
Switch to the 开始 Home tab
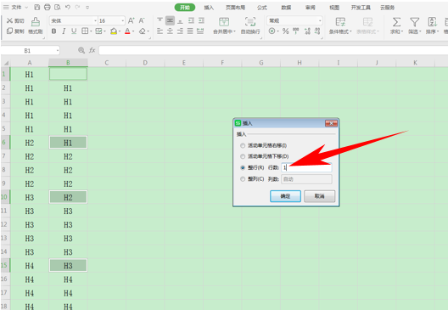tap(185, 8)
